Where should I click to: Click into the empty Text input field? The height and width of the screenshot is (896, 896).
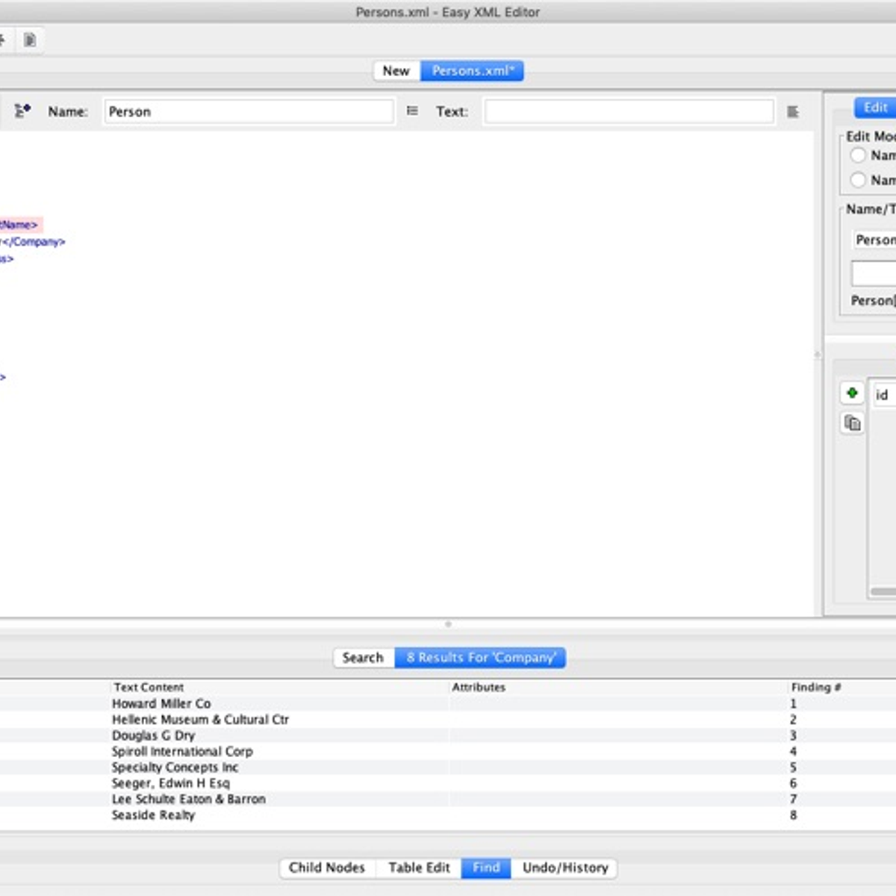(x=629, y=112)
